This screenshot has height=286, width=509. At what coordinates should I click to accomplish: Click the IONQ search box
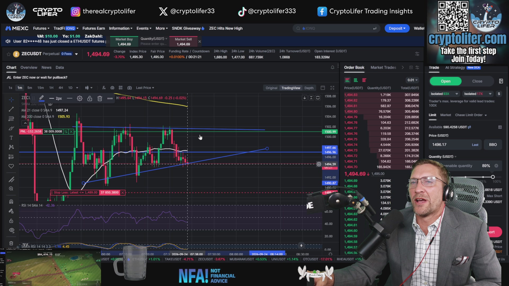click(x=336, y=28)
